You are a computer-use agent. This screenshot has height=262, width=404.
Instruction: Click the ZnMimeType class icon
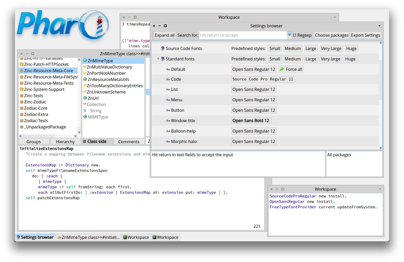click(85, 60)
